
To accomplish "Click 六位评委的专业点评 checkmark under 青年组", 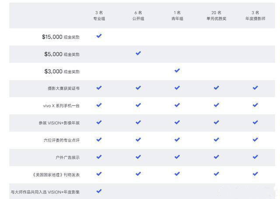I will tap(177, 140).
